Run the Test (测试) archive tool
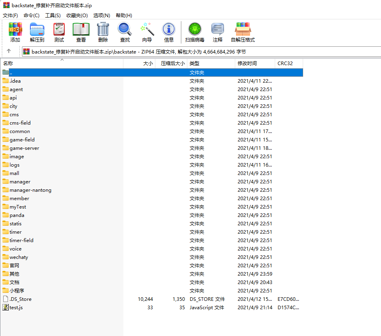The height and width of the screenshot is (336, 381). pyautogui.click(x=59, y=32)
